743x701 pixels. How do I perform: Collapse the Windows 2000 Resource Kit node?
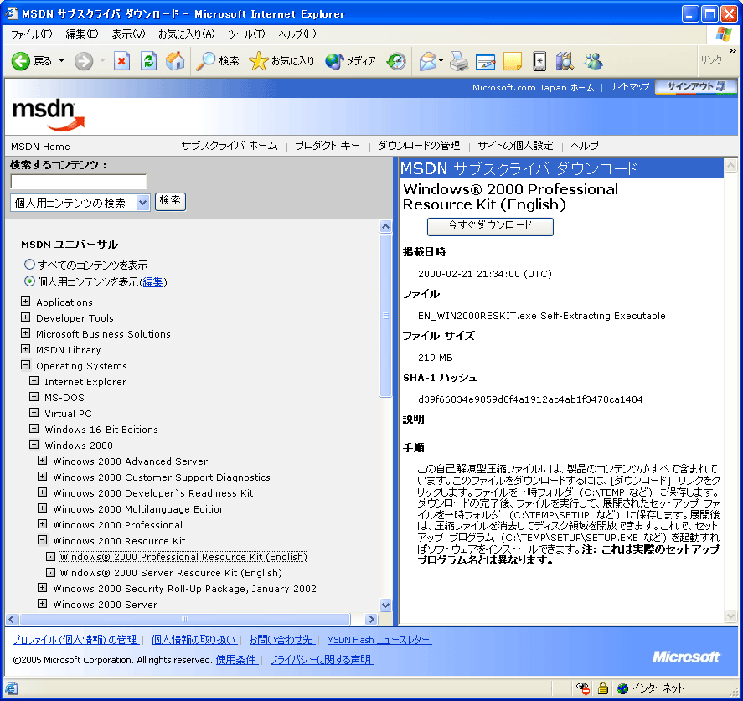pyautogui.click(x=42, y=540)
